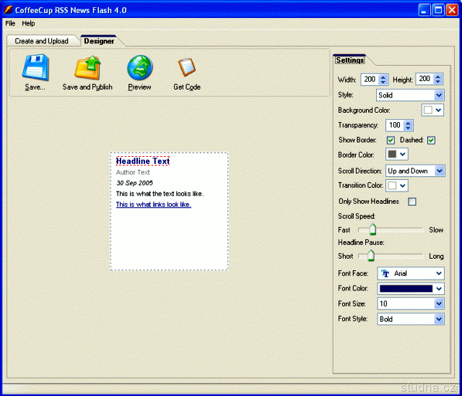The width and height of the screenshot is (462, 396).
Task: Click the CoffeeCup app icon in title bar
Action: click(x=8, y=9)
